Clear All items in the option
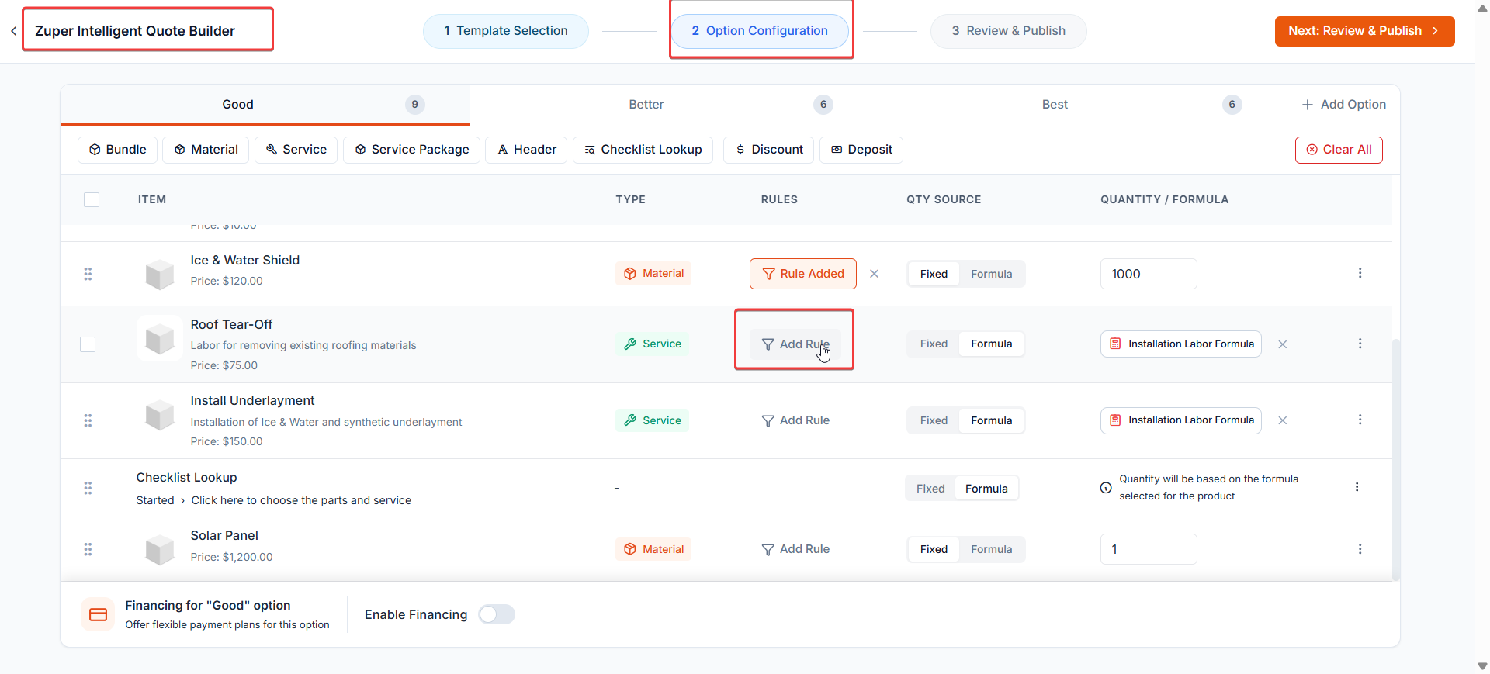This screenshot has height=674, width=1490. point(1339,150)
